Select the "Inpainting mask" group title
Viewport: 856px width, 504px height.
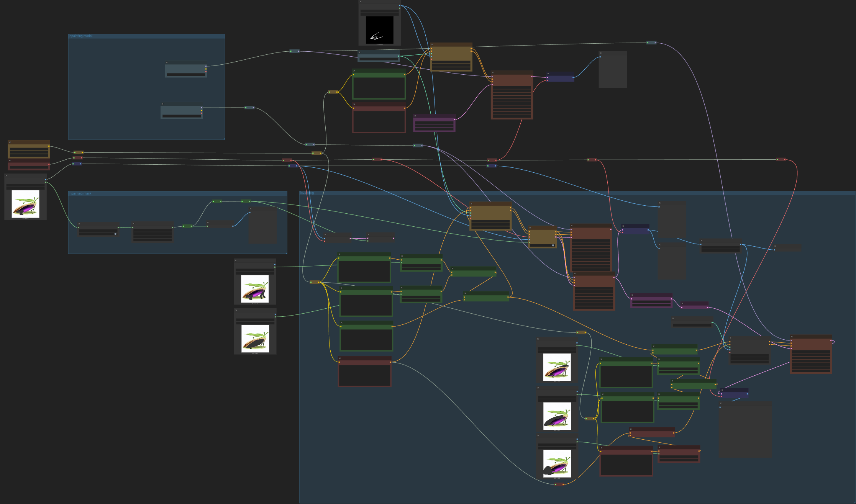(80, 193)
